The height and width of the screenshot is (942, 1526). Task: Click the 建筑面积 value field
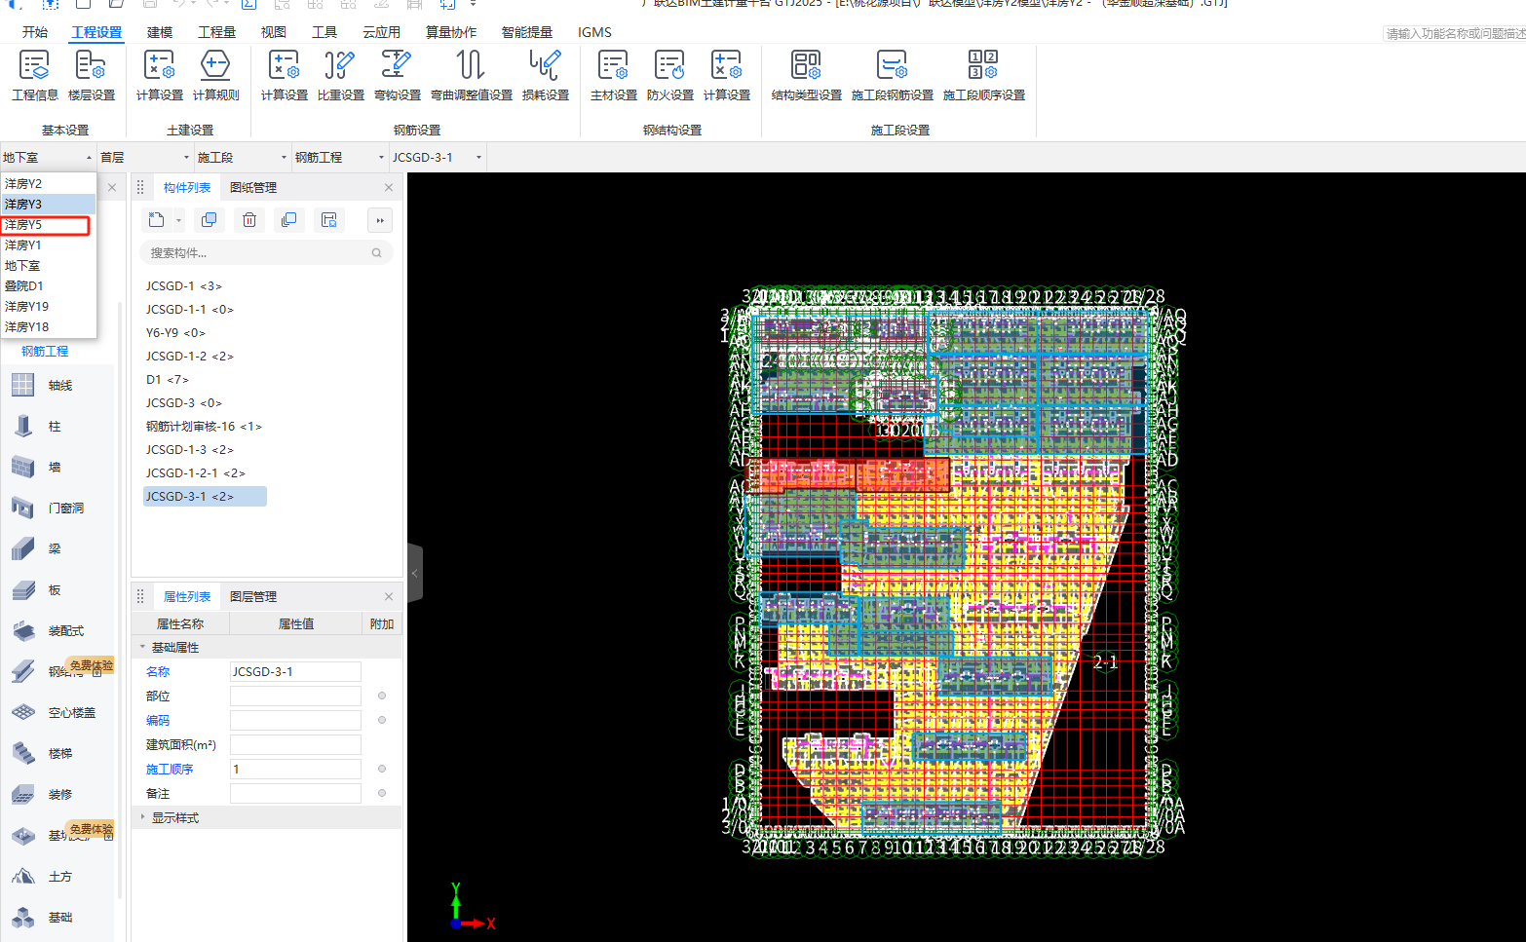click(295, 744)
